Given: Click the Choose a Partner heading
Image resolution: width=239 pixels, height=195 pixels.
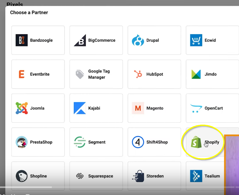Looking at the screenshot, I should (29, 12).
